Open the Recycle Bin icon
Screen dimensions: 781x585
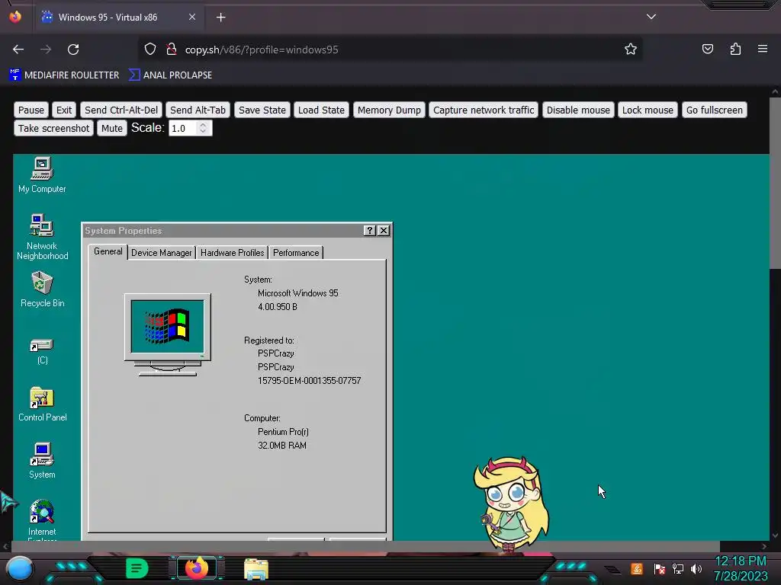tap(42, 289)
